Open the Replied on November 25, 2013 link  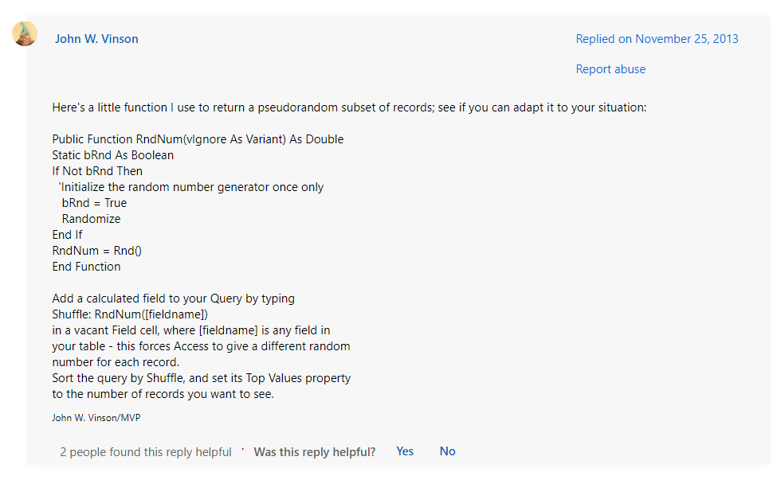657,39
